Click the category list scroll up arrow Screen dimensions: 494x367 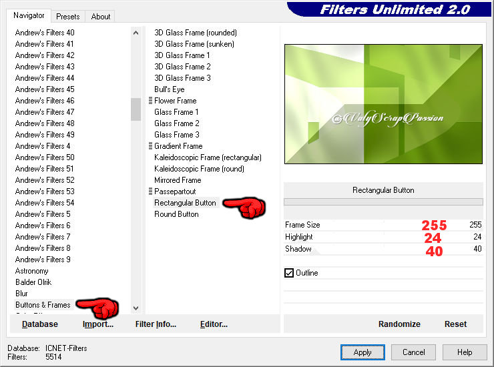tap(136, 33)
